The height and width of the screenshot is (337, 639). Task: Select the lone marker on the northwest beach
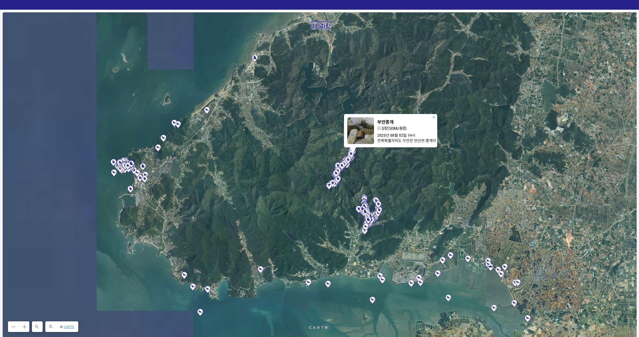tap(207, 110)
